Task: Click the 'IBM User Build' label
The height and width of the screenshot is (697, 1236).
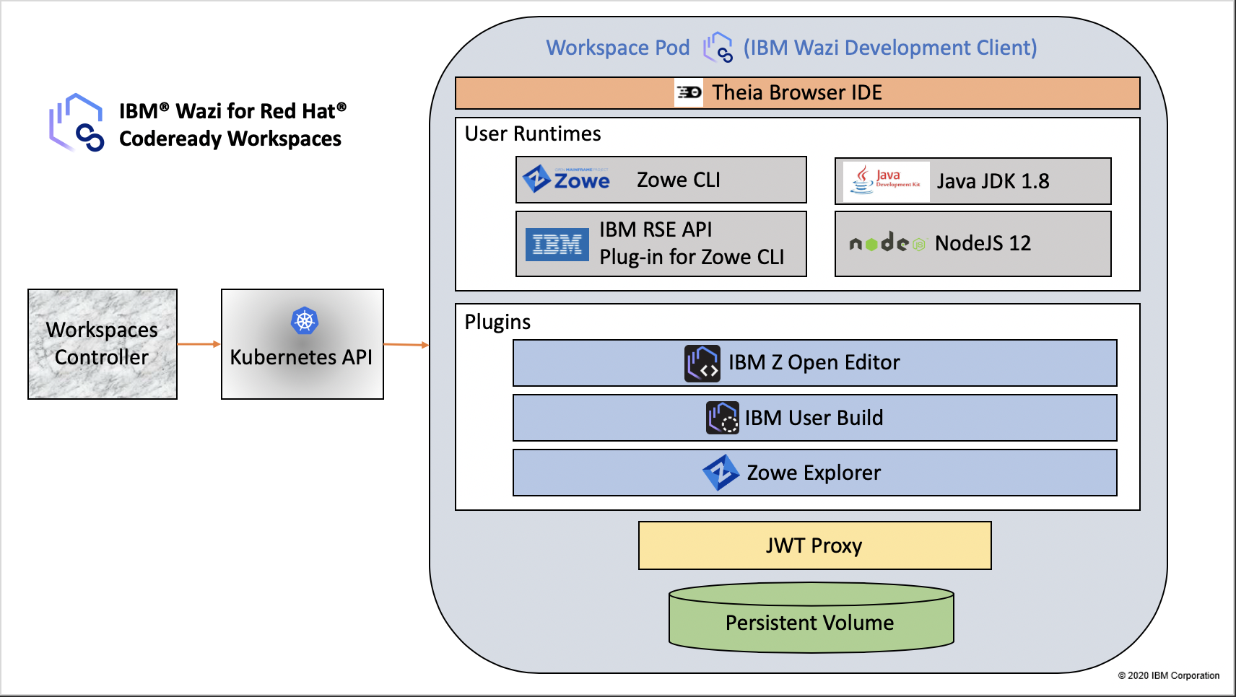Action: click(x=814, y=418)
